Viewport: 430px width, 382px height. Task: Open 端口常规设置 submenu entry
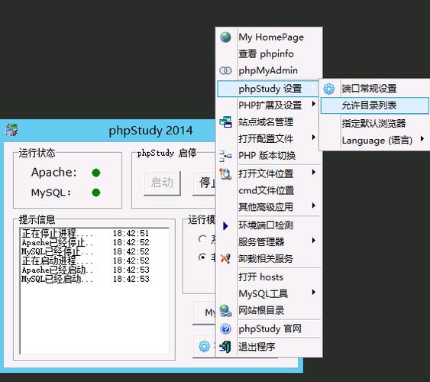[x=374, y=89]
